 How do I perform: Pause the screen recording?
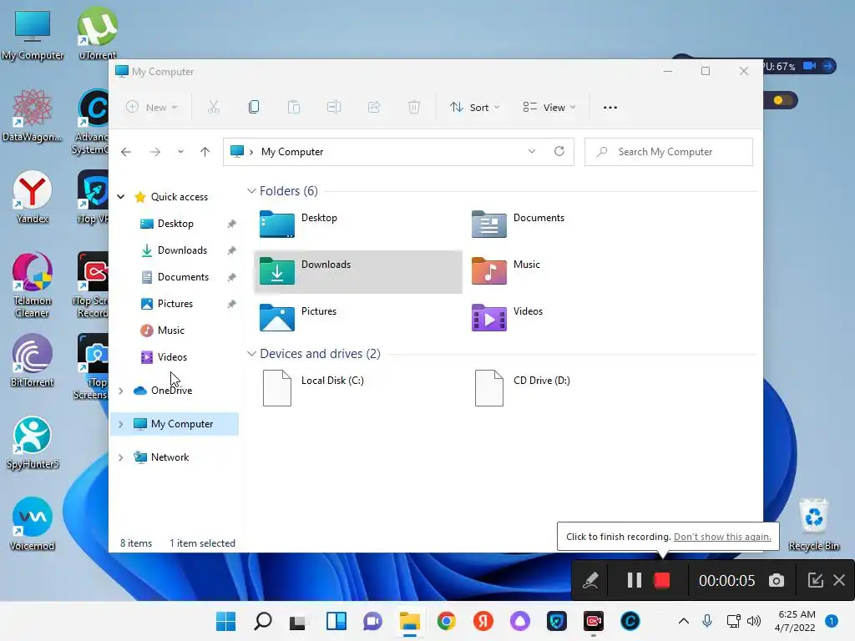[635, 581]
